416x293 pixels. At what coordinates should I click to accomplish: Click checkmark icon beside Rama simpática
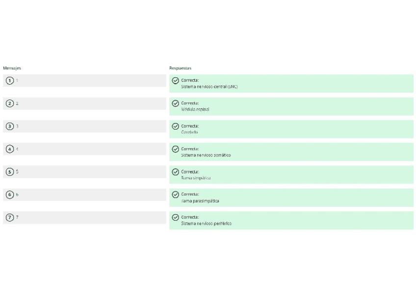[x=176, y=172]
